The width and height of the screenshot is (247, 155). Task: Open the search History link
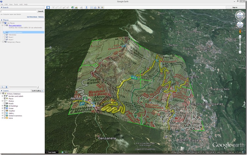coord(41,17)
